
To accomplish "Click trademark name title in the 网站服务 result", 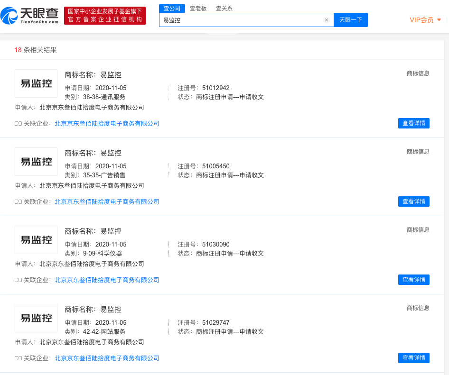I will pos(93,310).
